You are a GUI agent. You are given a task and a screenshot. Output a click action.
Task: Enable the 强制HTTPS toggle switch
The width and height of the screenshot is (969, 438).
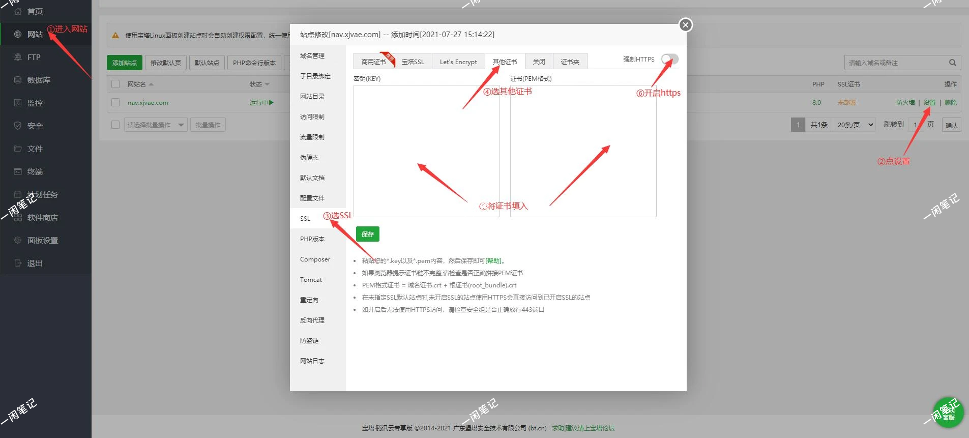669,60
